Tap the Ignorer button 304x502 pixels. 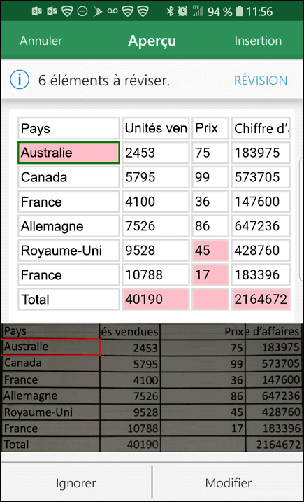pyautogui.click(x=75, y=483)
